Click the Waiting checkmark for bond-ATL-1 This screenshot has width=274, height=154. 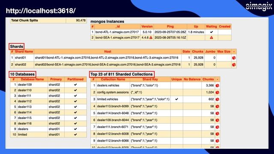coord(211,32)
